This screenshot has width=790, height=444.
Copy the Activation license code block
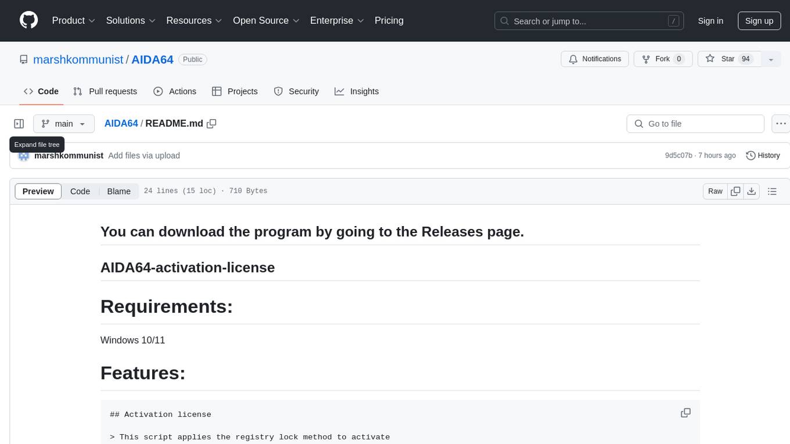pyautogui.click(x=685, y=413)
